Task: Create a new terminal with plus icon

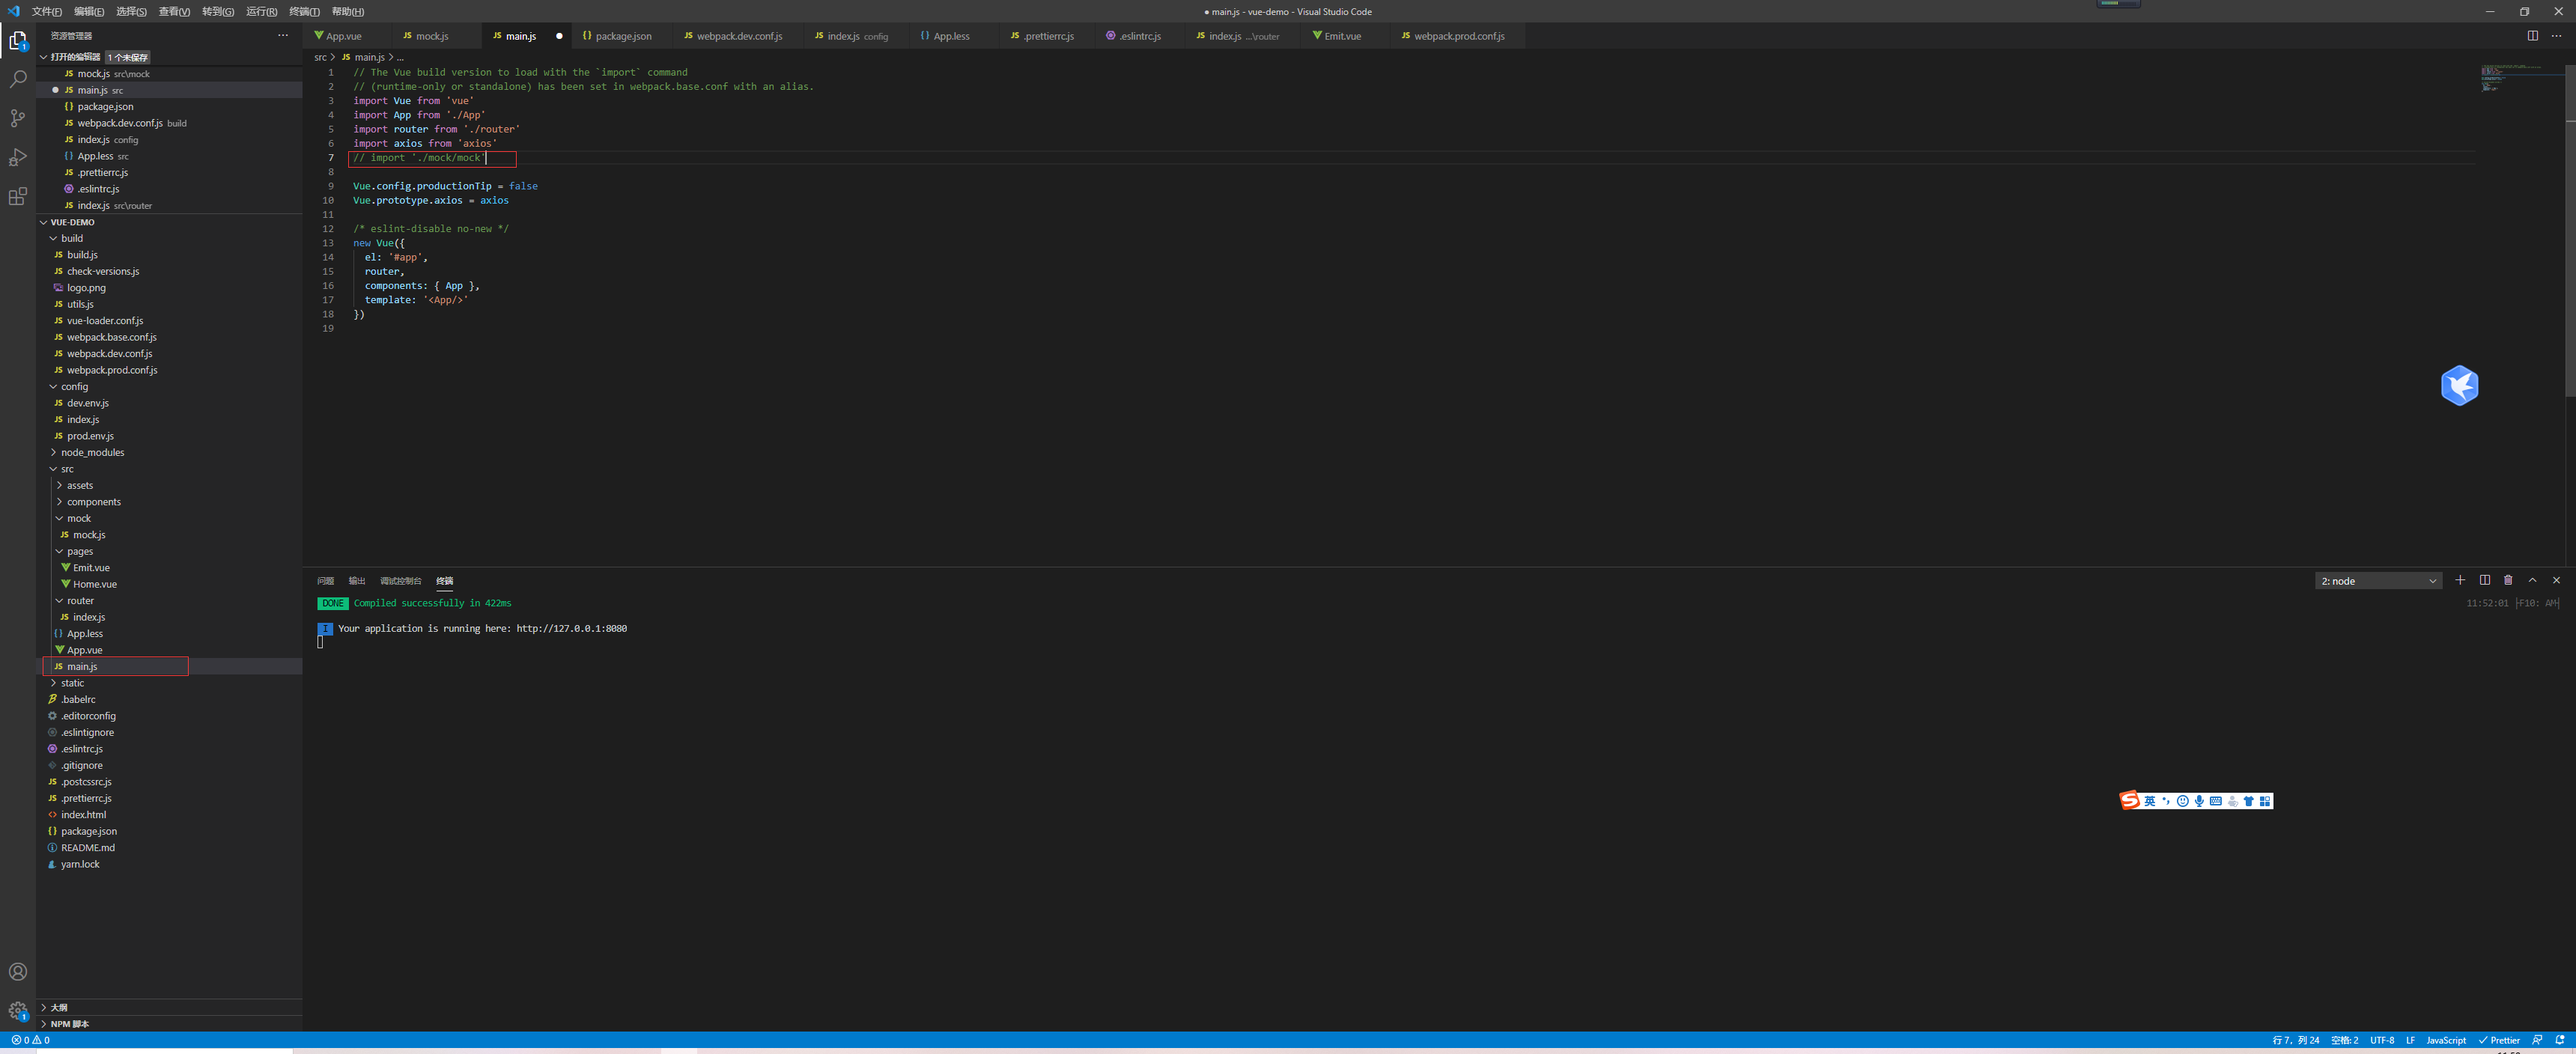Action: (2460, 580)
